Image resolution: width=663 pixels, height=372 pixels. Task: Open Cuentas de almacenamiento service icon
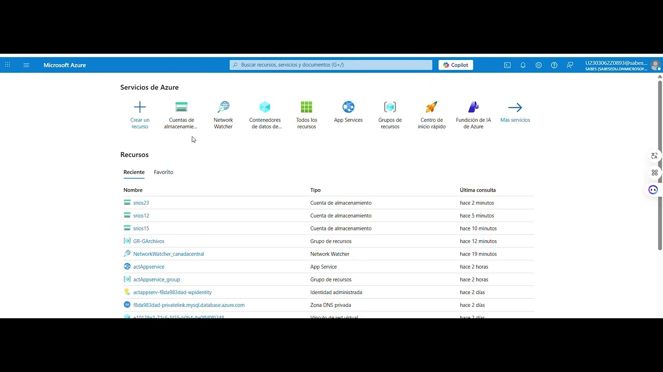click(x=181, y=107)
